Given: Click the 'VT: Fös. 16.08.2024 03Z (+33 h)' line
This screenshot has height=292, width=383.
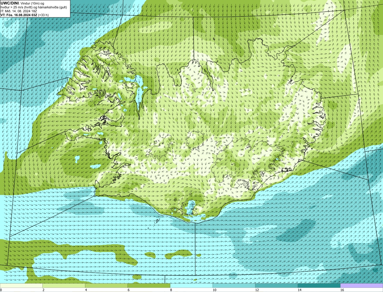Looking at the screenshot, I should pos(25,15).
